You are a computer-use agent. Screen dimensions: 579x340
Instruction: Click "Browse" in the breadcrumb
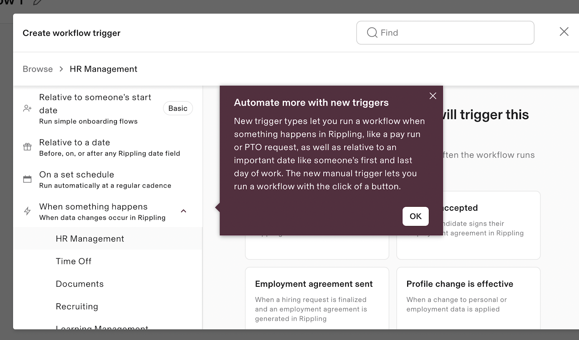tap(37, 69)
